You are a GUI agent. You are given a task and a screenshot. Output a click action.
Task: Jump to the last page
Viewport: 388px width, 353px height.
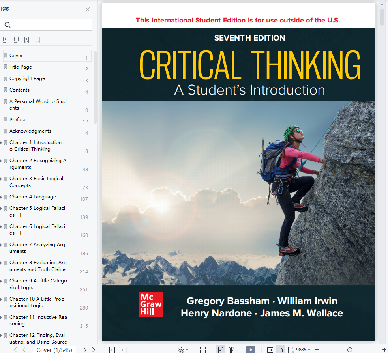pos(94,350)
